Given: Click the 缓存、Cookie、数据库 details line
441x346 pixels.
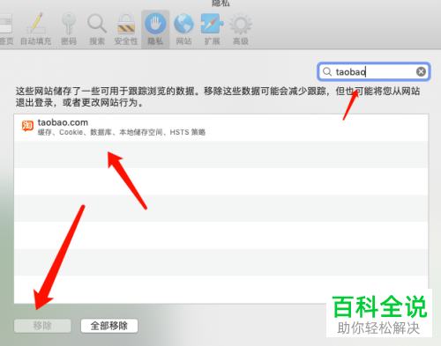Looking at the screenshot, I should [122, 132].
